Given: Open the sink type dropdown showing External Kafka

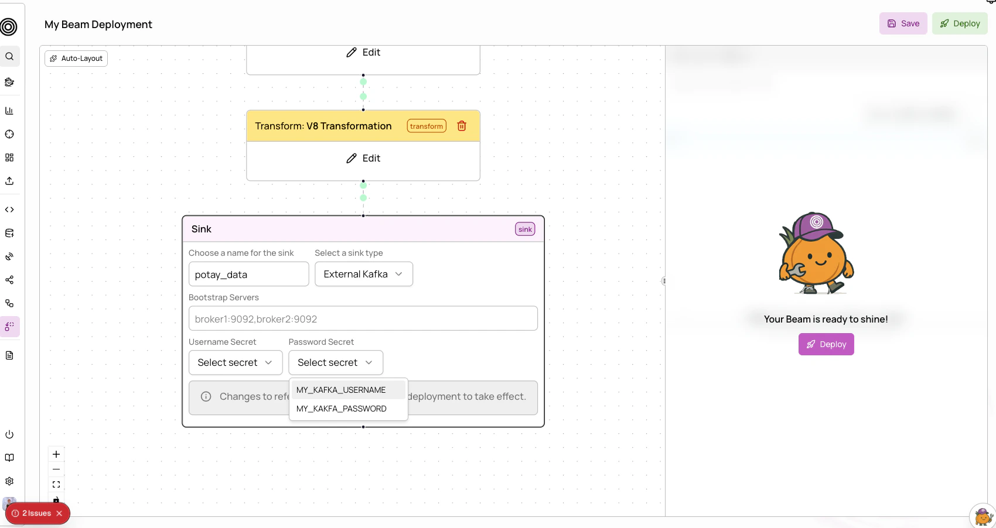Looking at the screenshot, I should tap(363, 274).
